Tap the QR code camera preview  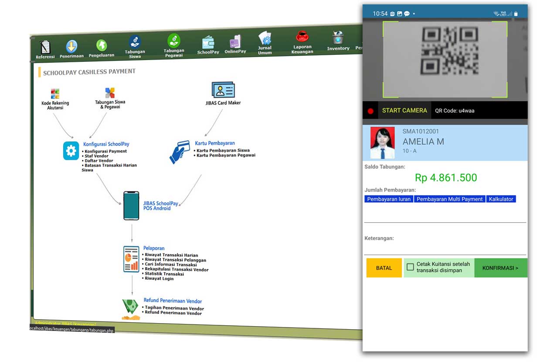point(445,60)
